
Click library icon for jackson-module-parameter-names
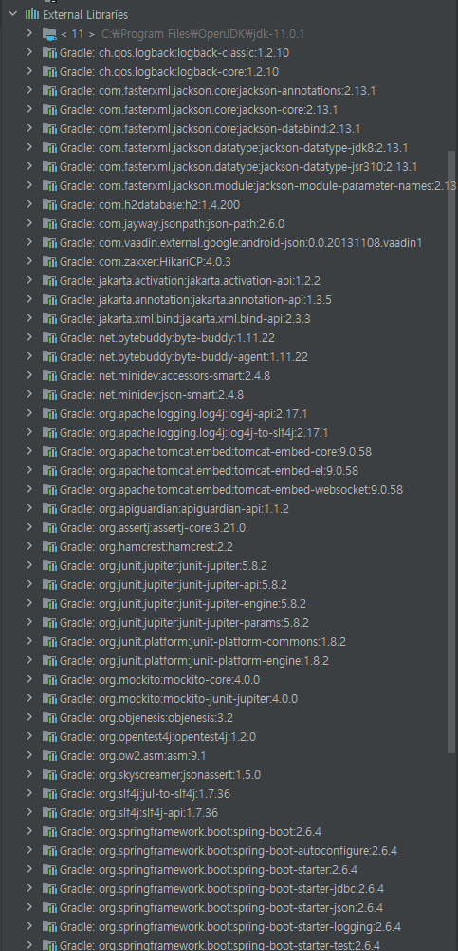pyautogui.click(x=49, y=185)
